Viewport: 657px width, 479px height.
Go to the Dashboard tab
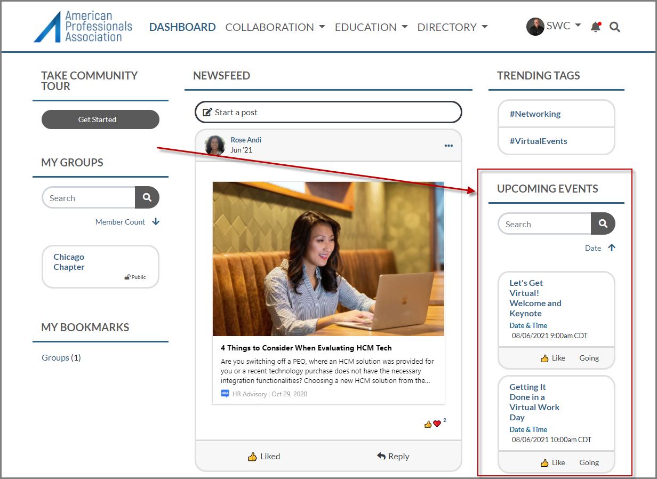point(182,27)
